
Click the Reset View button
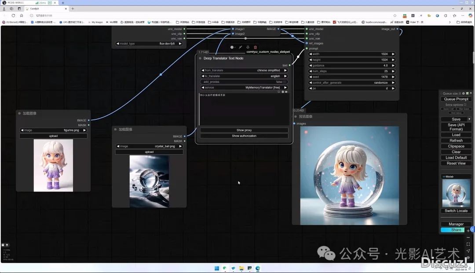pos(456,163)
